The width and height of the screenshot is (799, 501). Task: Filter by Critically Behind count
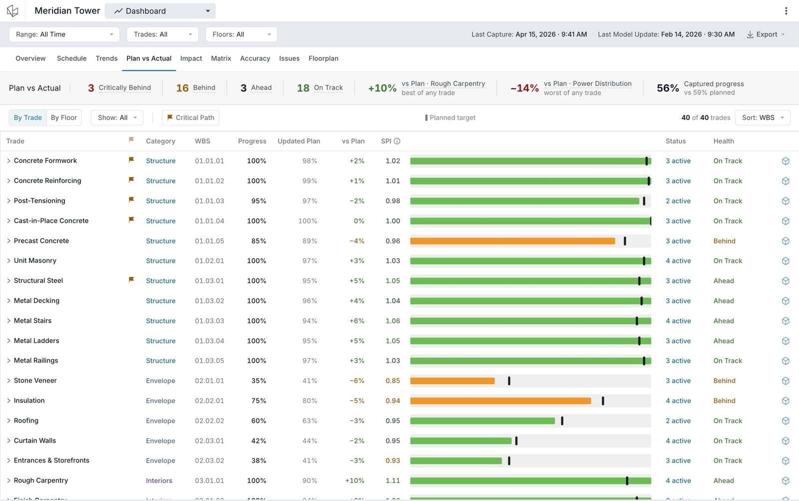pyautogui.click(x=119, y=88)
